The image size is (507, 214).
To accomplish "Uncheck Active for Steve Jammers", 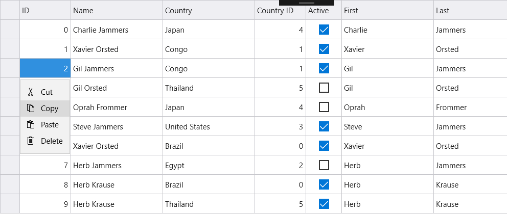I will pos(324,127).
